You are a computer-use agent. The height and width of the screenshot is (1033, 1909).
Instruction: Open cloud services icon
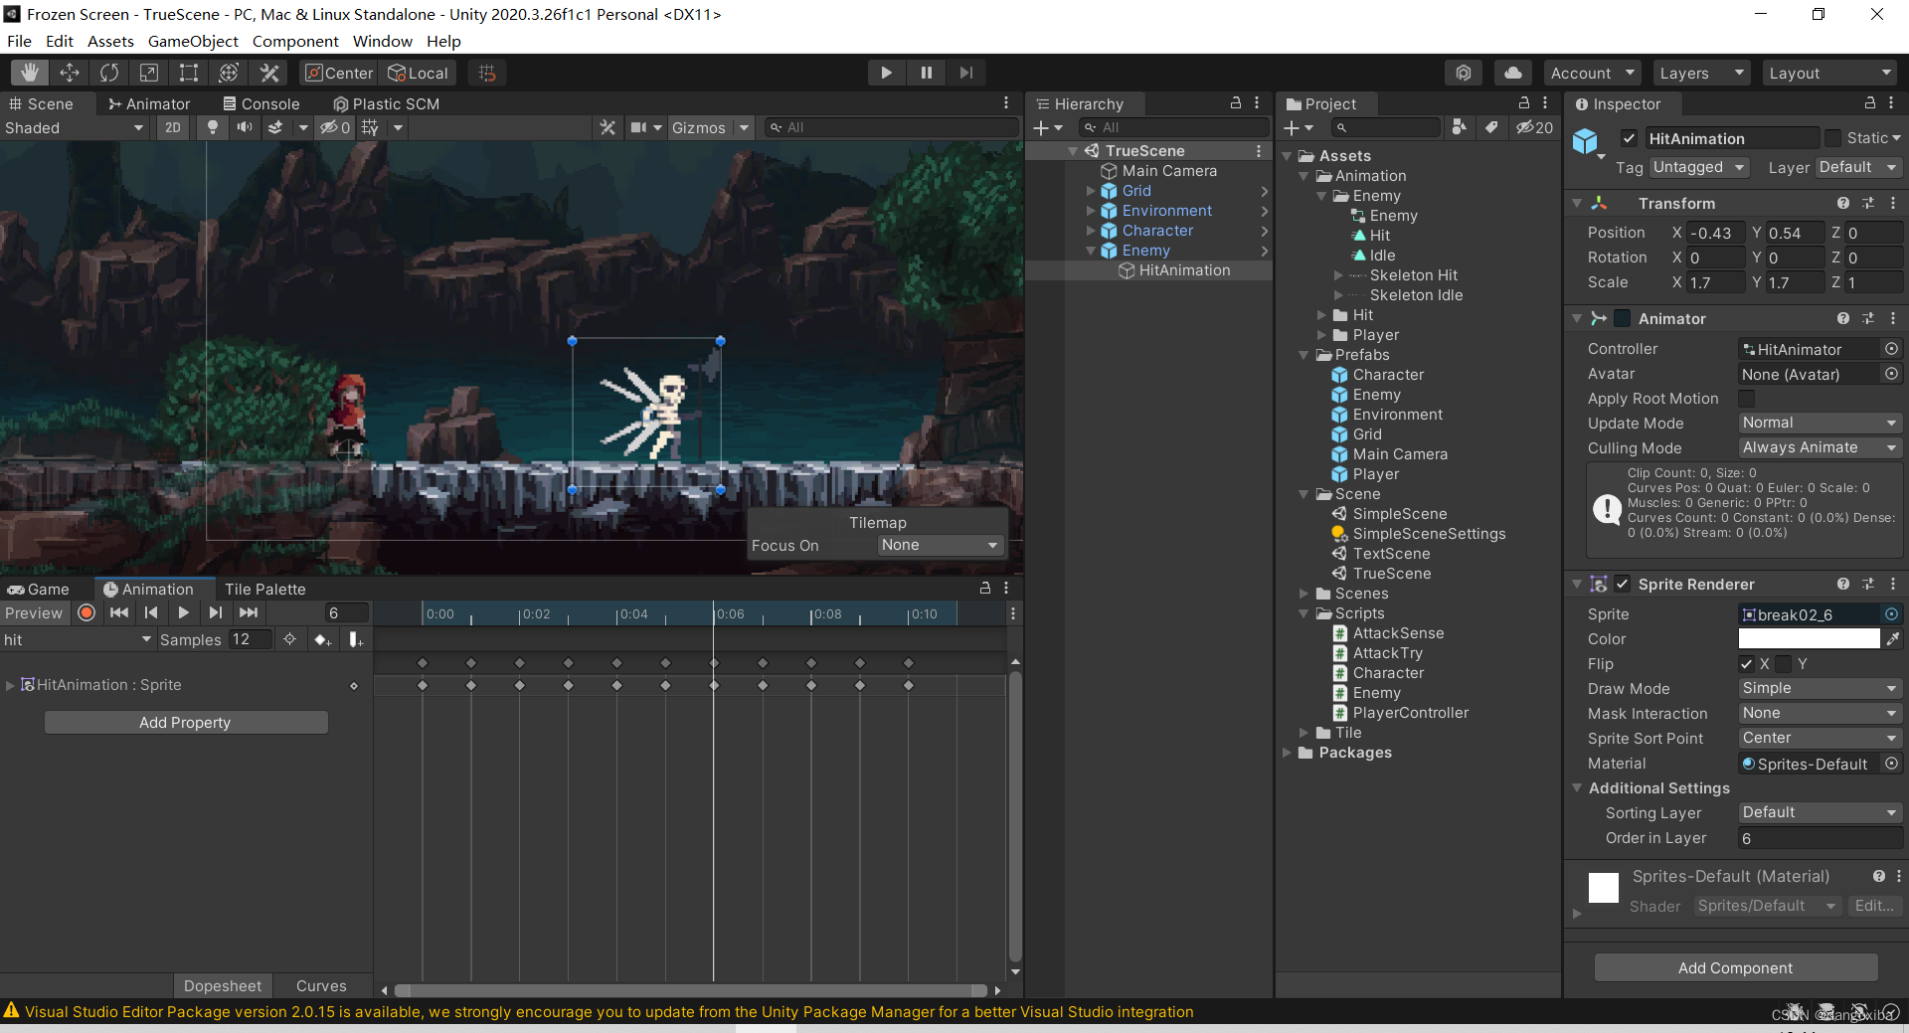(x=1512, y=73)
